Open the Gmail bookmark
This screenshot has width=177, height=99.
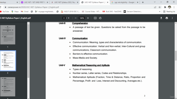25,12
